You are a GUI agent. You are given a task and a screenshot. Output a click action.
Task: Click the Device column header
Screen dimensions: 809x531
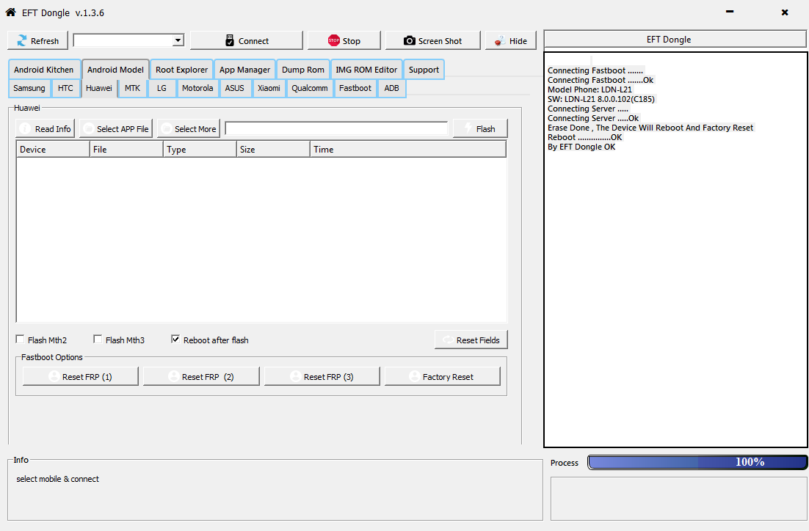(53, 149)
